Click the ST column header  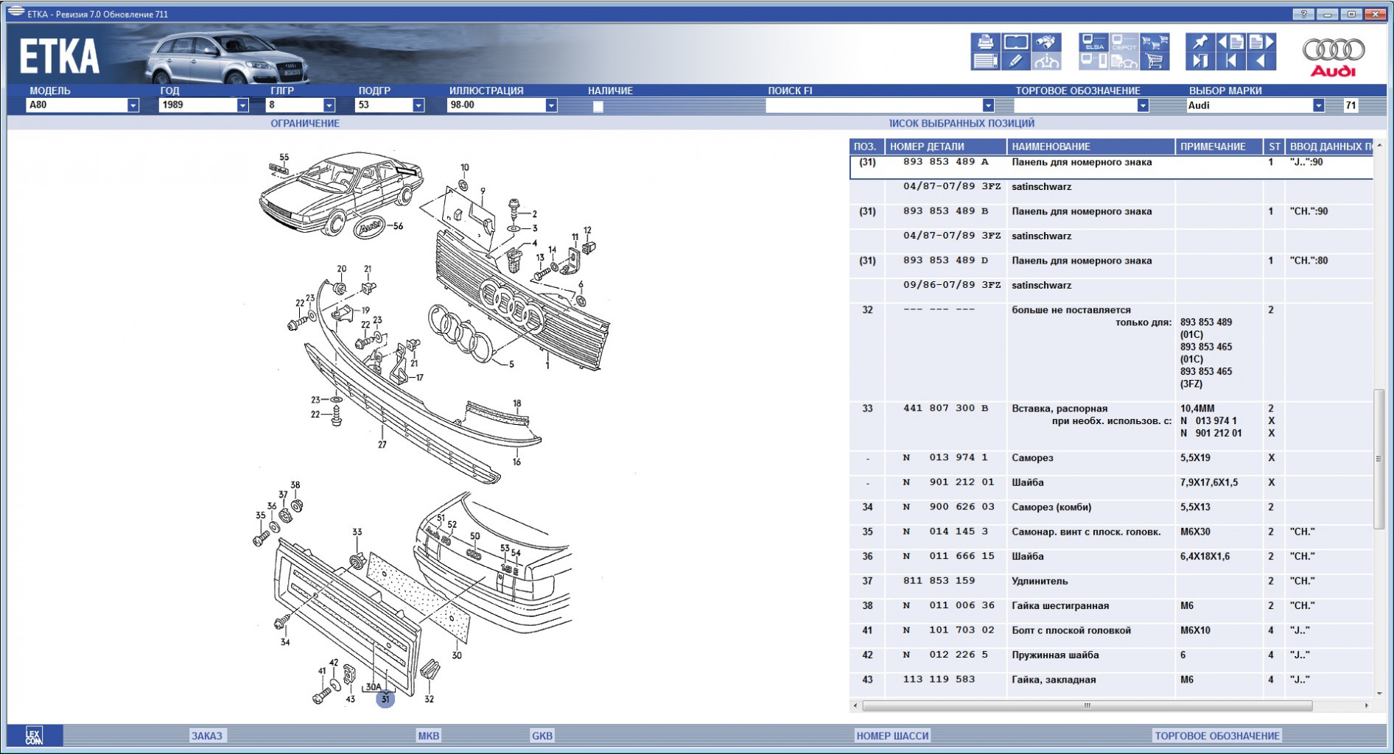coord(1275,147)
